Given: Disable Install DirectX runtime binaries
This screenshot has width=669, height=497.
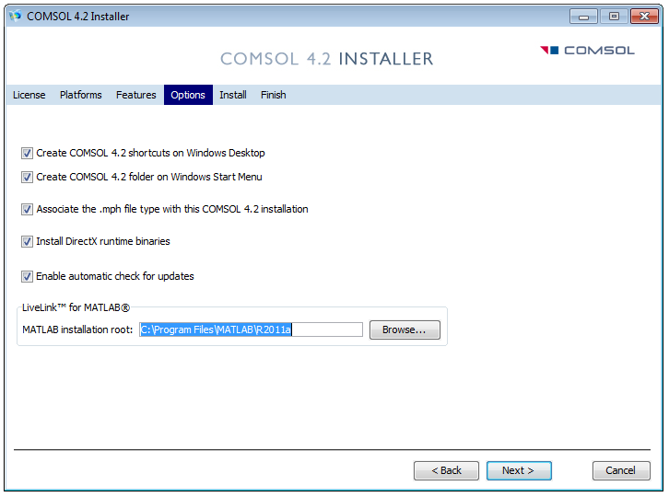Looking at the screenshot, I should 27,242.
